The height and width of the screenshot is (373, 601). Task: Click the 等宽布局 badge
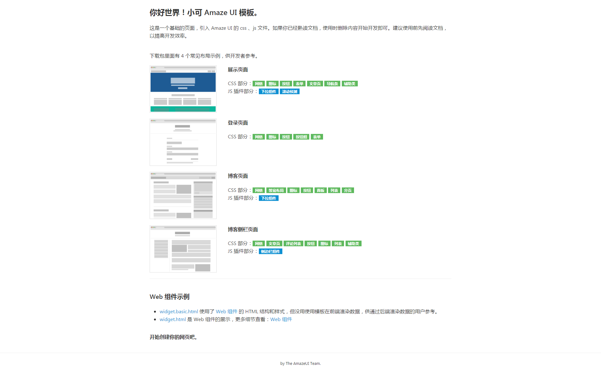click(276, 190)
